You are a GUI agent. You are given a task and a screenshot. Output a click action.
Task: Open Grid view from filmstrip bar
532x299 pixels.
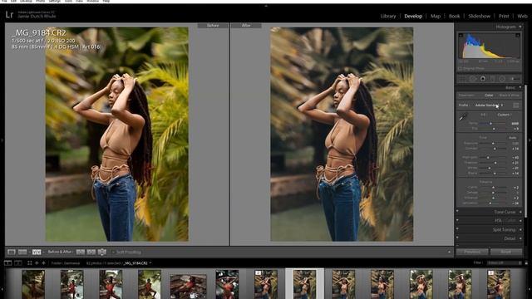30,263
